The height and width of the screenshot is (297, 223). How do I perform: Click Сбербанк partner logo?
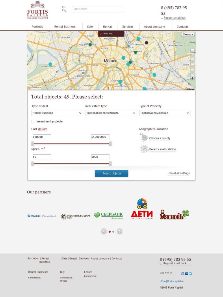(109, 215)
